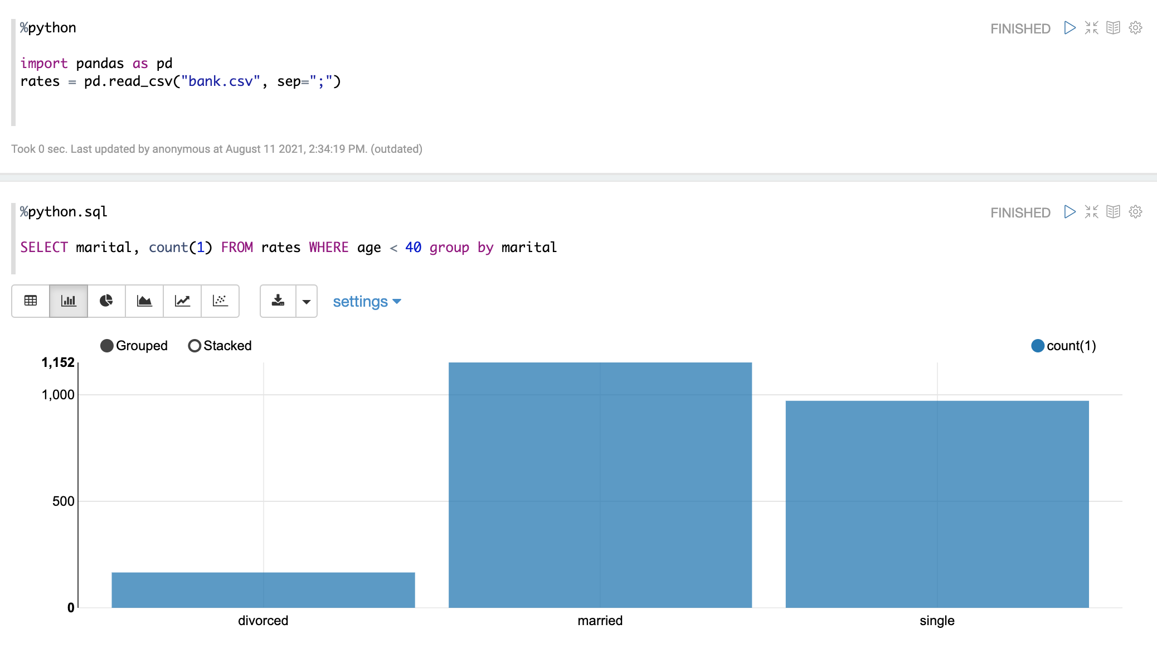Show results as pie chart
Viewport: 1157px width, 658px height.
click(x=106, y=301)
